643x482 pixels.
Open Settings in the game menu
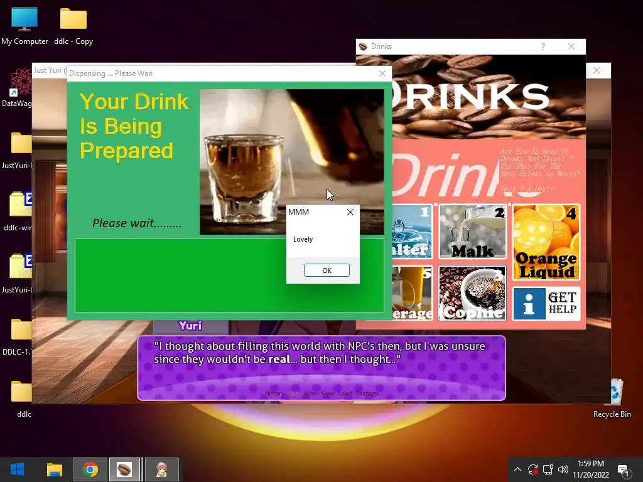367,394
